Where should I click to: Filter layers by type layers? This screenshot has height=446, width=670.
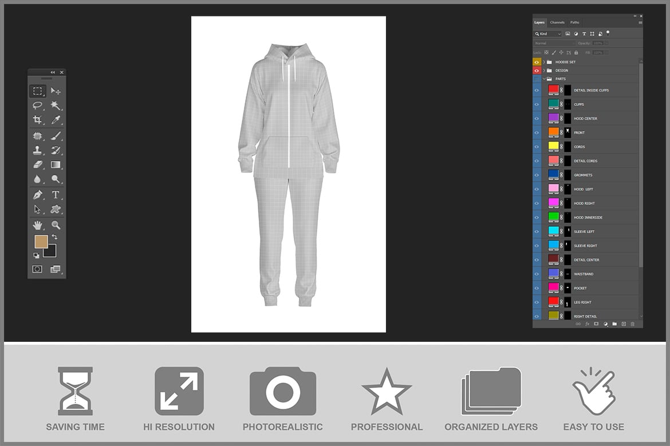(584, 34)
